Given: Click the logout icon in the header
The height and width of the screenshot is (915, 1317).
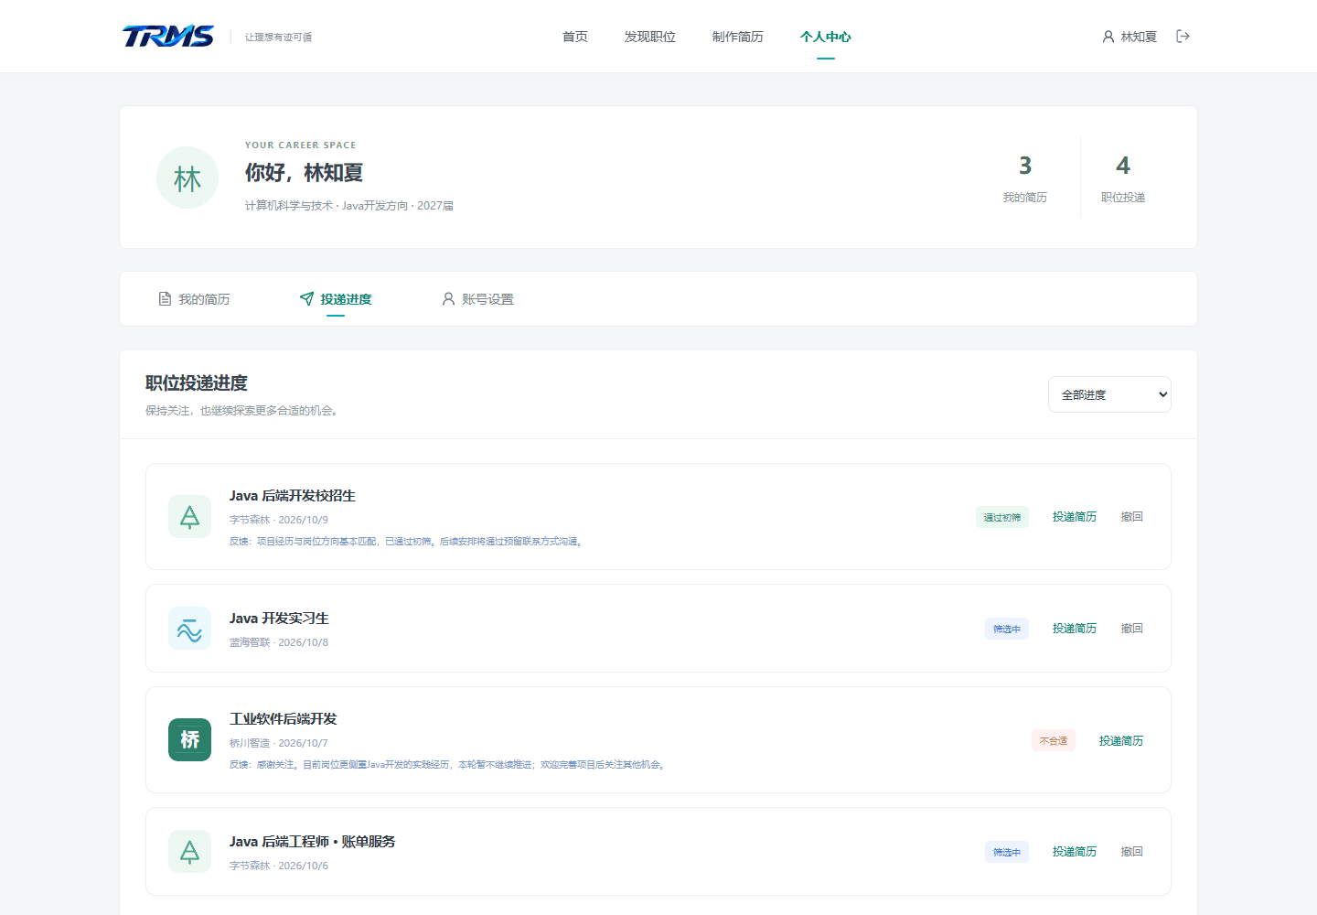Looking at the screenshot, I should (x=1183, y=37).
